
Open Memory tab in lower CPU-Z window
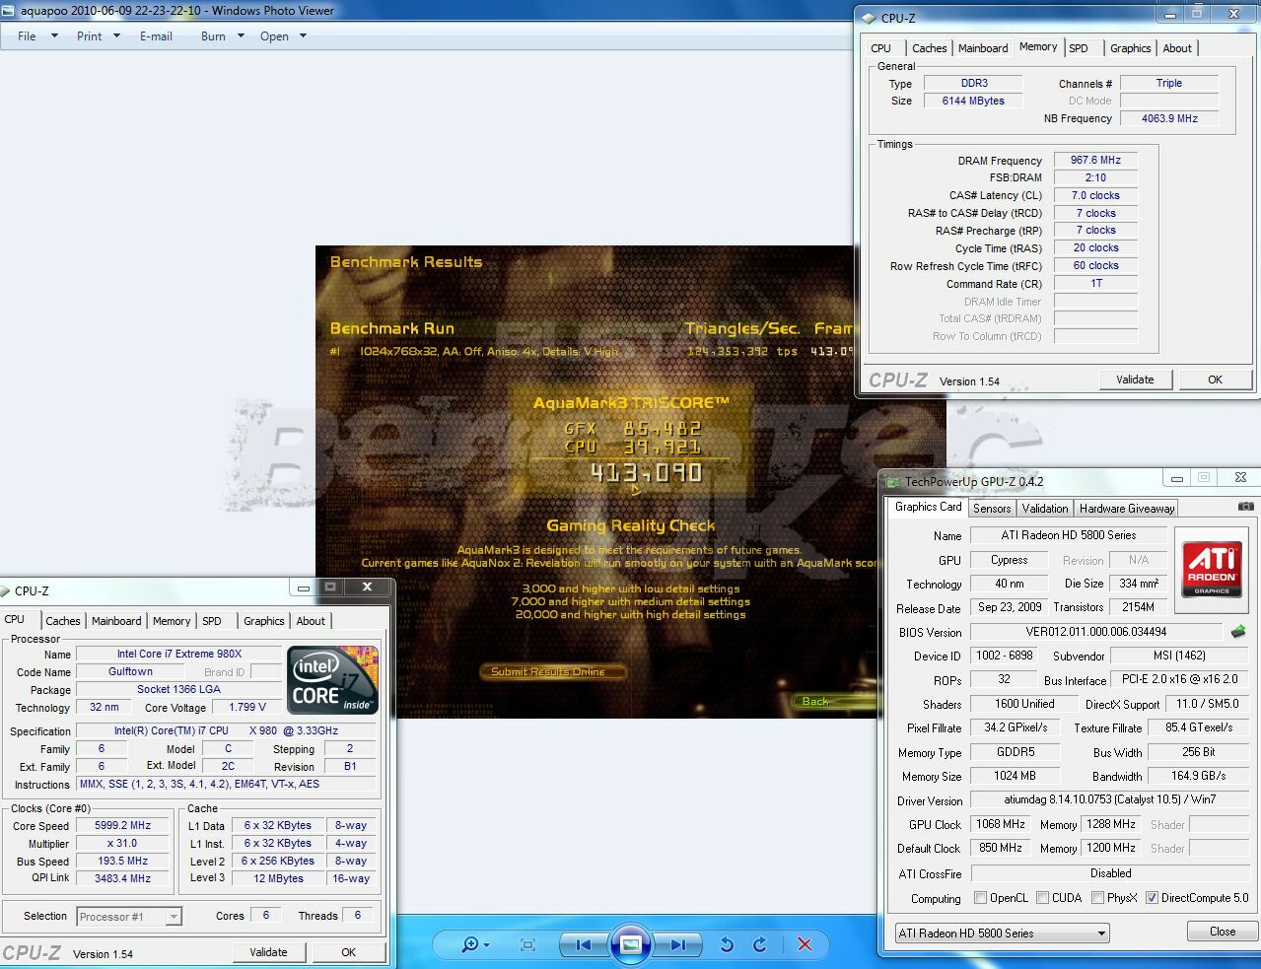pyautogui.click(x=172, y=621)
